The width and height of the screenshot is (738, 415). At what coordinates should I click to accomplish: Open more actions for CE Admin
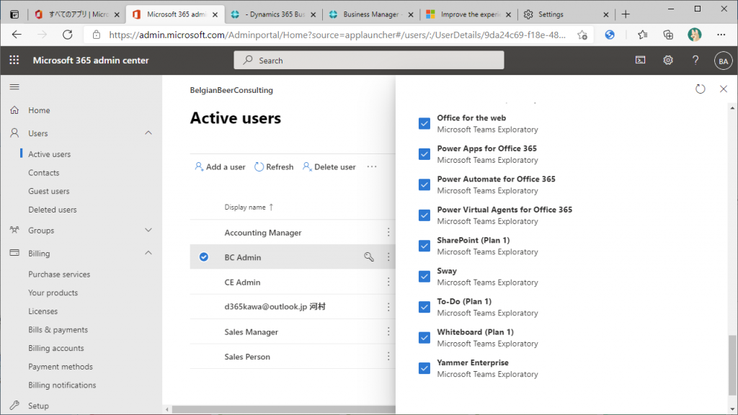[x=388, y=282]
